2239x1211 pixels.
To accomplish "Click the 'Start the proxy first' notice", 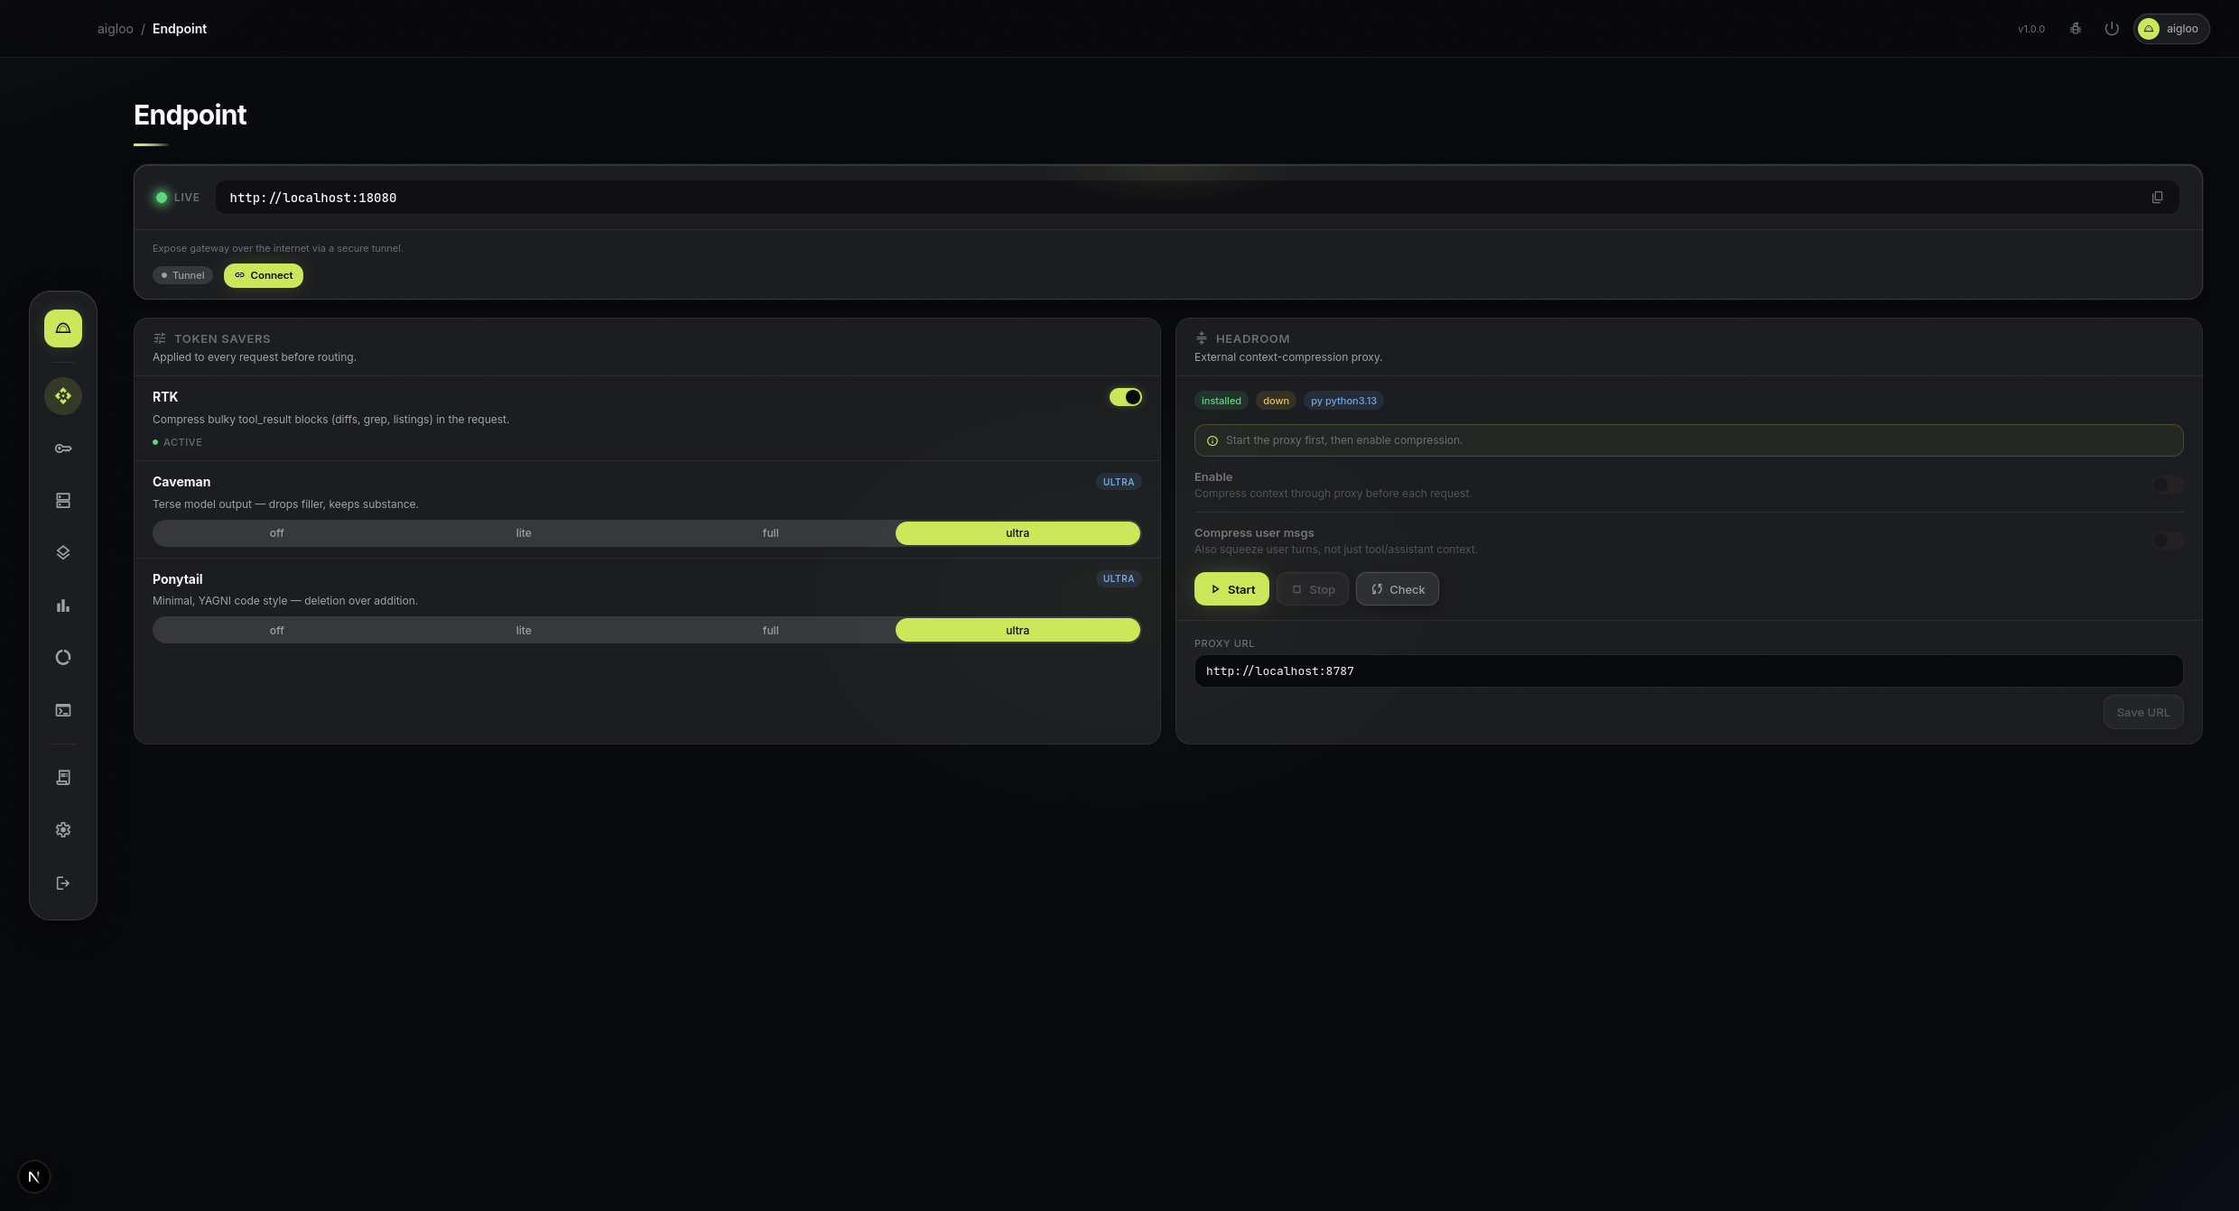I will (1688, 440).
